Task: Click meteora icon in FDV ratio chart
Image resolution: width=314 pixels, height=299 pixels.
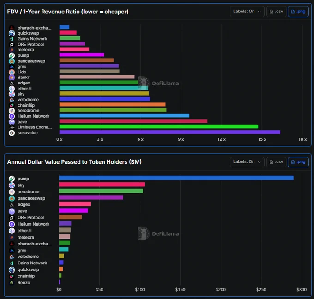Action: pos(12,50)
